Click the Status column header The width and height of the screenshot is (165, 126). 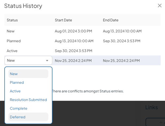12,20
